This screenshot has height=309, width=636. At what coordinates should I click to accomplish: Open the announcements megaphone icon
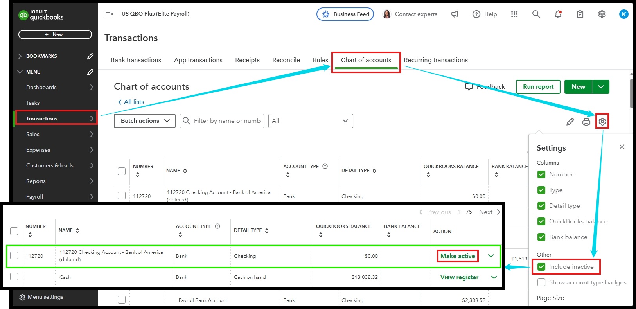pyautogui.click(x=455, y=14)
